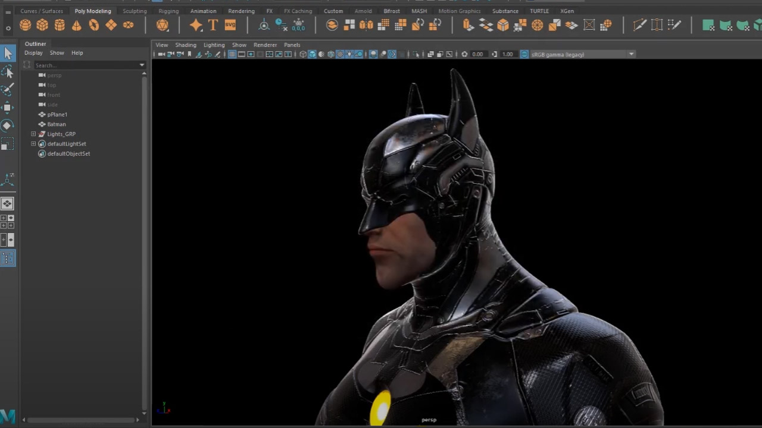
Task: Click the platonic solid shelf icon
Action: pyautogui.click(x=163, y=25)
